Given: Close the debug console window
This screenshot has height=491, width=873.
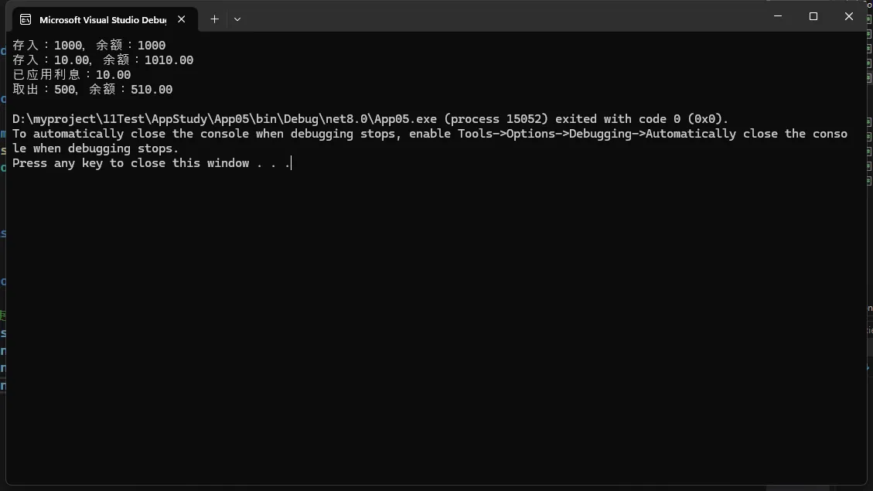Looking at the screenshot, I should (x=848, y=16).
